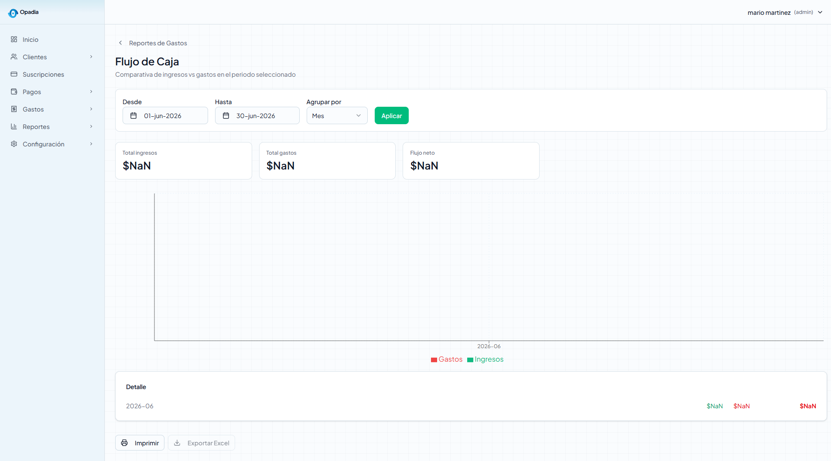831x461 pixels.
Task: Click the Total ingresos $NaN value
Action: pos(137,166)
